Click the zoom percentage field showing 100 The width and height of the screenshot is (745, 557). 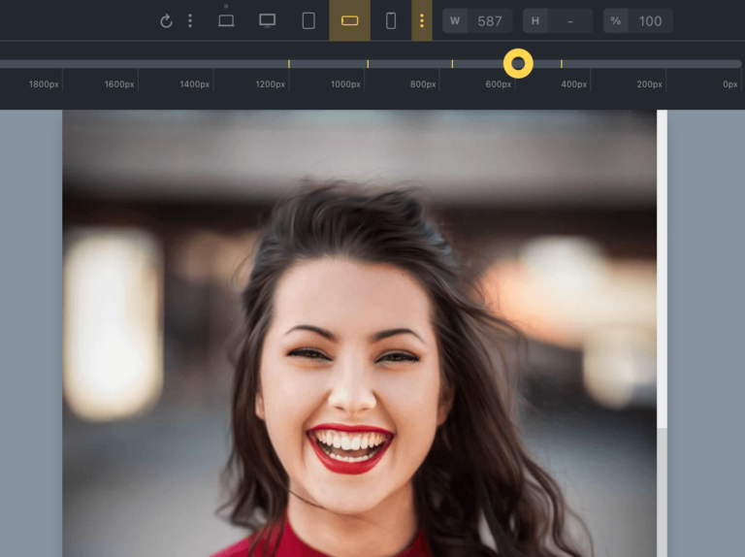click(651, 21)
